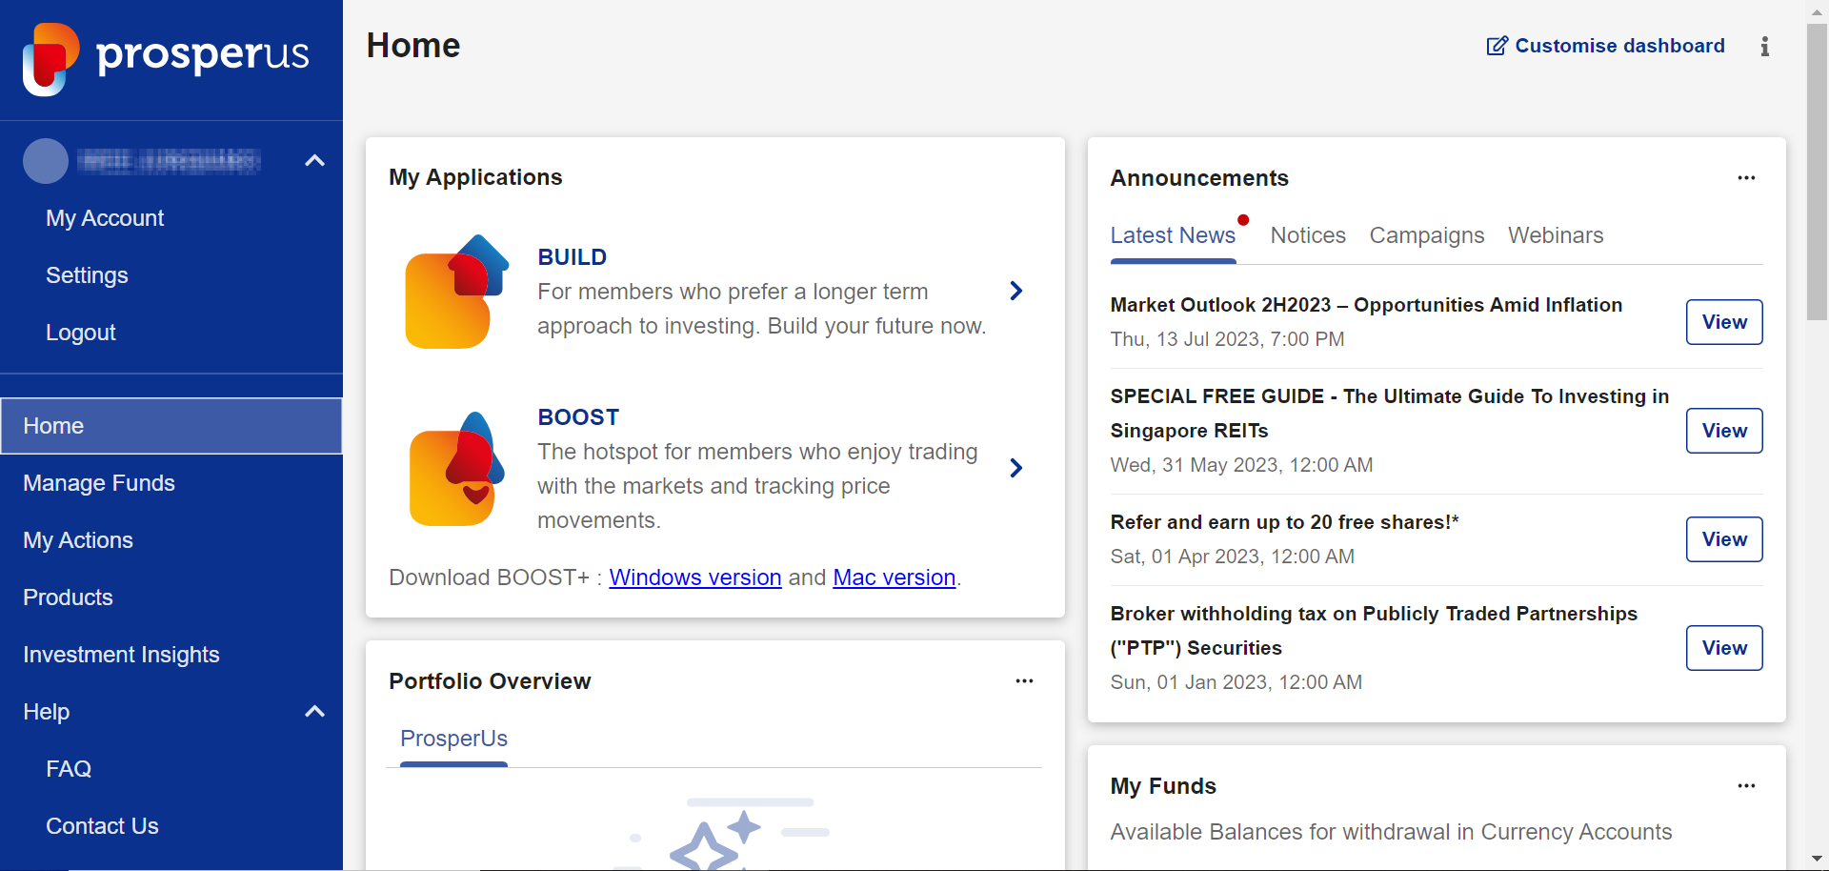The height and width of the screenshot is (871, 1829).
Task: Click 'Thu, 13 Jul 2023, 7:00 PM' date
Action: pos(1227,339)
